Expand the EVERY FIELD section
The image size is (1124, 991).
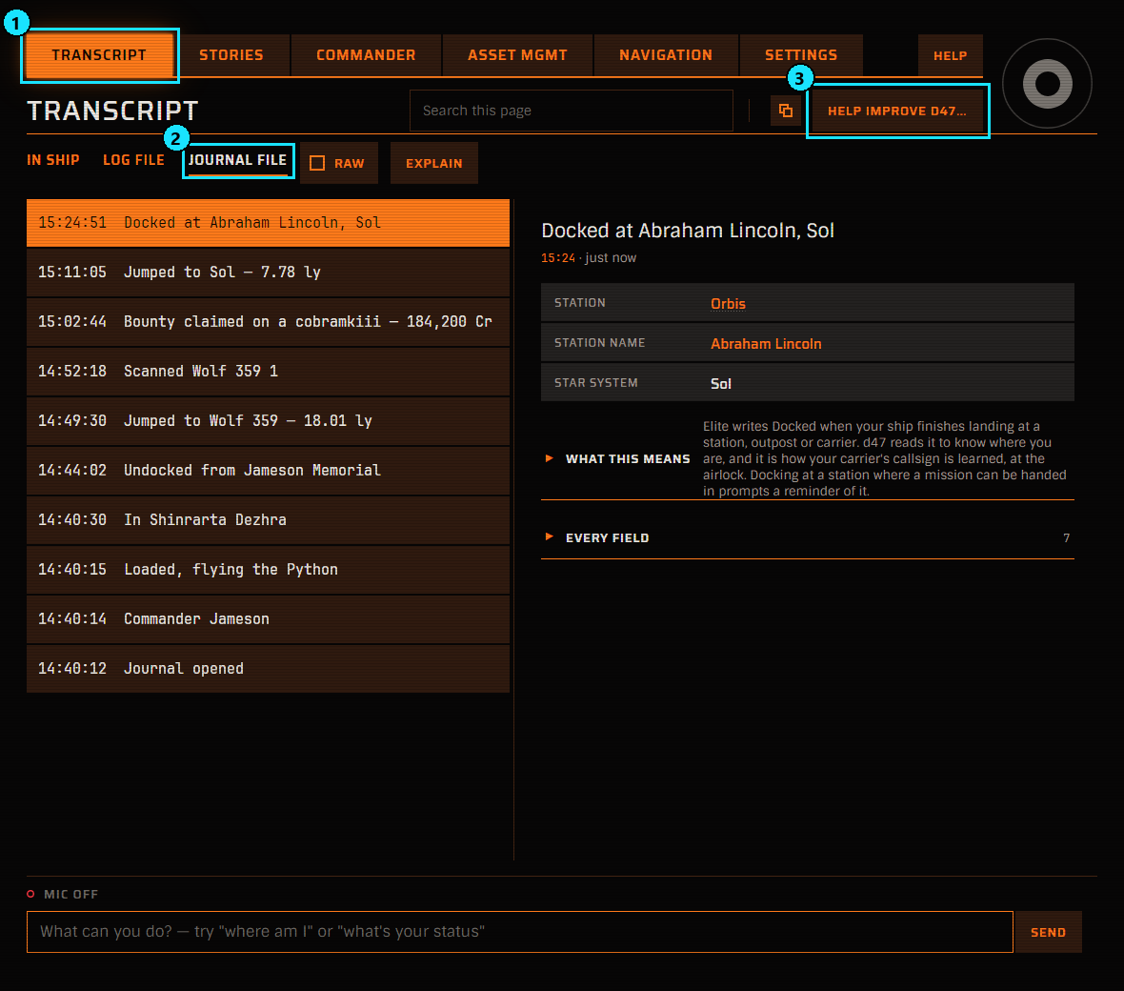[807, 537]
